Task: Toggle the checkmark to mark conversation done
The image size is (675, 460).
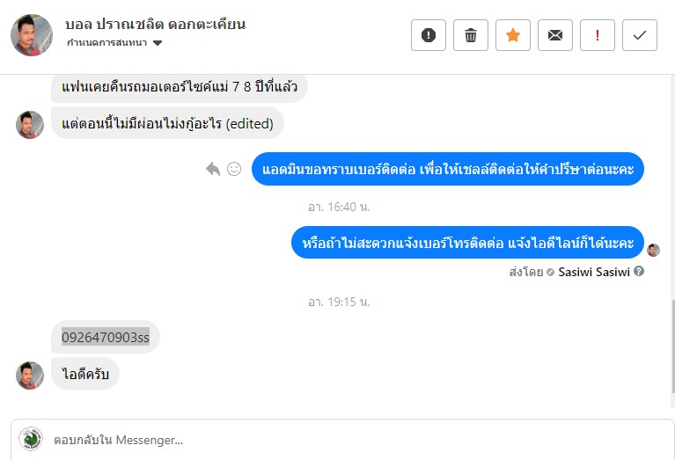Action: click(640, 35)
